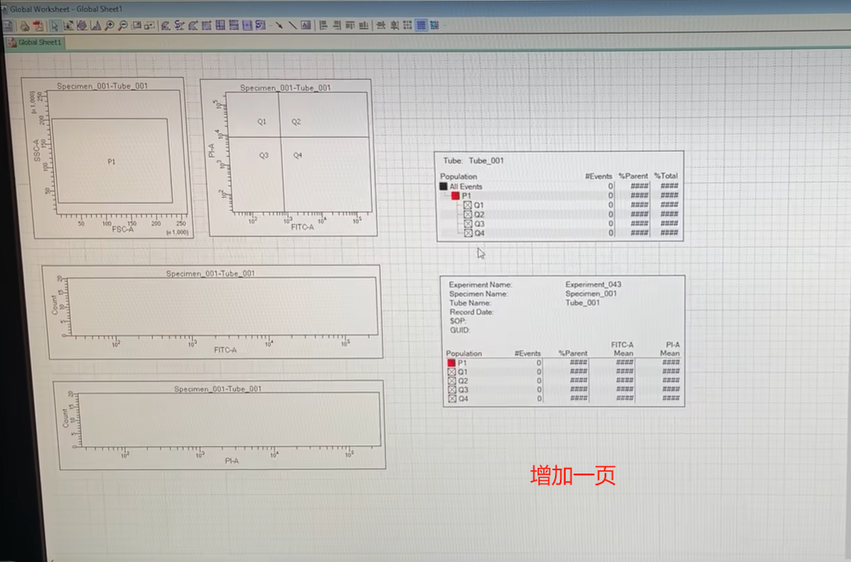851x562 pixels.
Task: Click P1 red color box in statistics
Action: (x=451, y=363)
